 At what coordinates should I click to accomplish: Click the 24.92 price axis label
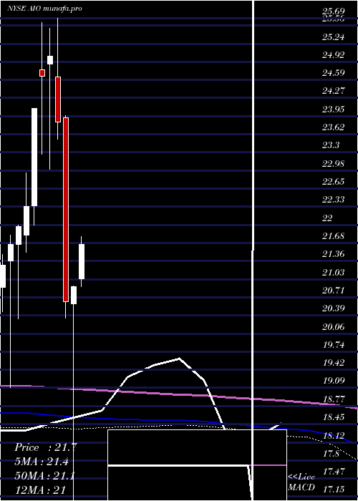click(334, 55)
